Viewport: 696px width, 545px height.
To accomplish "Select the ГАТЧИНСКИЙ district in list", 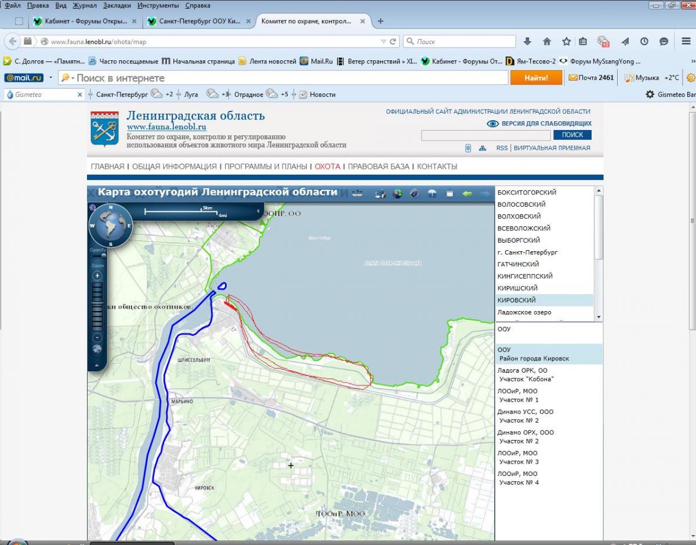I will [518, 264].
